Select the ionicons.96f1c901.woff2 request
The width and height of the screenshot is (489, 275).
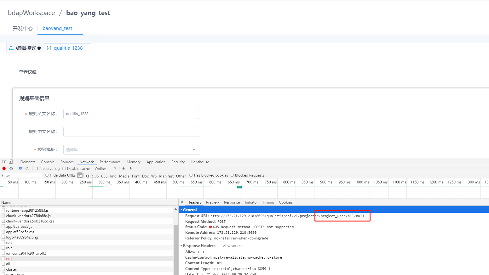(x=87, y=253)
